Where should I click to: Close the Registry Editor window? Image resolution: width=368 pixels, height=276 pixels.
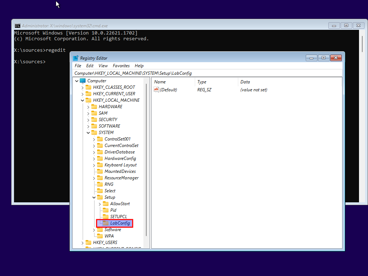pos(336,58)
